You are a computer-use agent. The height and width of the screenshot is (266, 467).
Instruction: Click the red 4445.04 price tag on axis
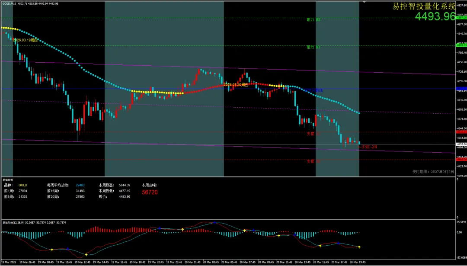pos(461,159)
